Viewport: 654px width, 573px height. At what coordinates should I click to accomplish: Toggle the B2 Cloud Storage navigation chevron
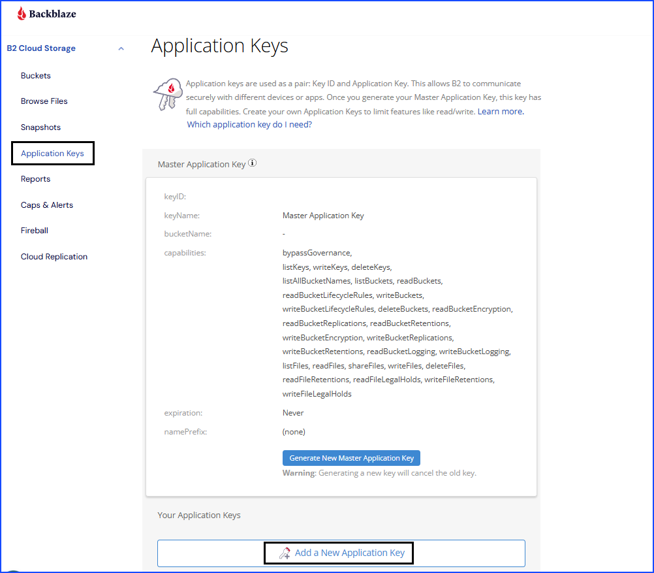tap(121, 48)
